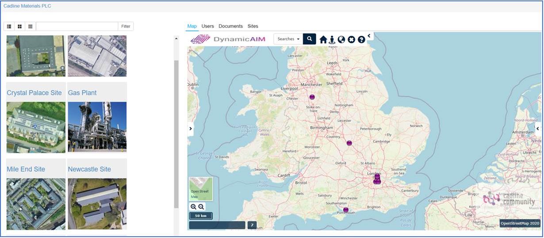Open the Documents tab

[x=230, y=26]
